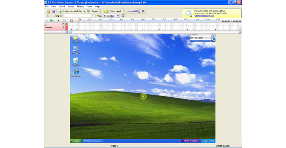Click Internet Explorer icon in recorded desktop
The height and width of the screenshot is (148, 286).
coord(76,73)
